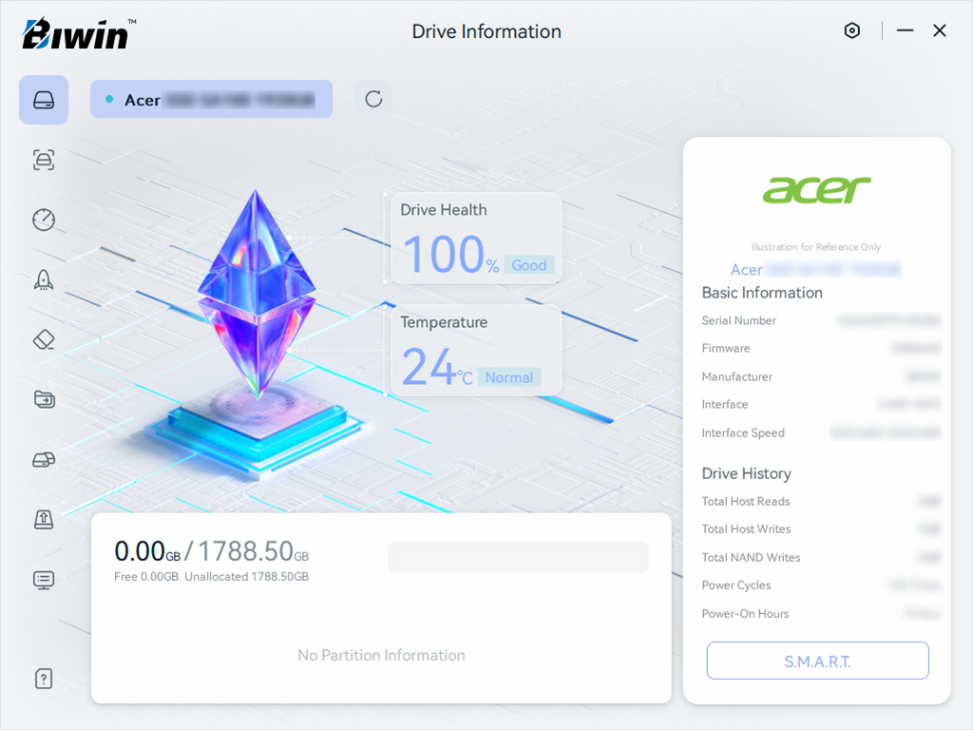Select the Acer drive tab
Screen dimensions: 973x730
(x=211, y=100)
